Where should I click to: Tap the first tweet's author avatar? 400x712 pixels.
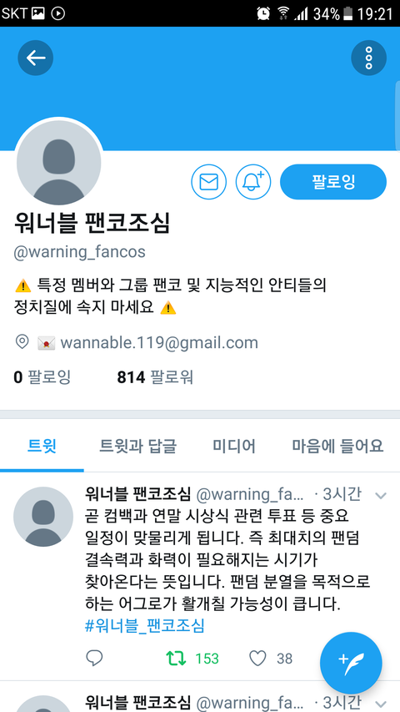click(x=43, y=517)
